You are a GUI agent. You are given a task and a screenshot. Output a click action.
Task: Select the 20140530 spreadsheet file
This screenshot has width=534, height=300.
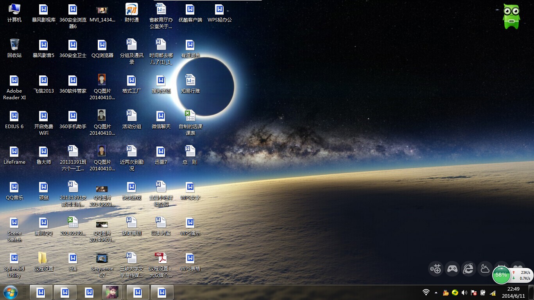pyautogui.click(x=73, y=226)
